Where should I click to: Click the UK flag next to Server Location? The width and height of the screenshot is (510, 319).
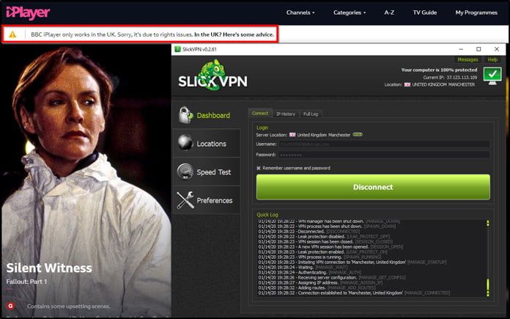coord(292,135)
